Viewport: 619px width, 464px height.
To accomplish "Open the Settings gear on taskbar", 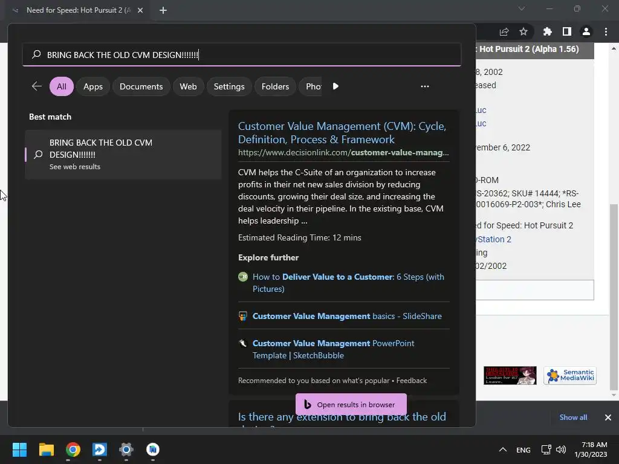I will coord(126,449).
